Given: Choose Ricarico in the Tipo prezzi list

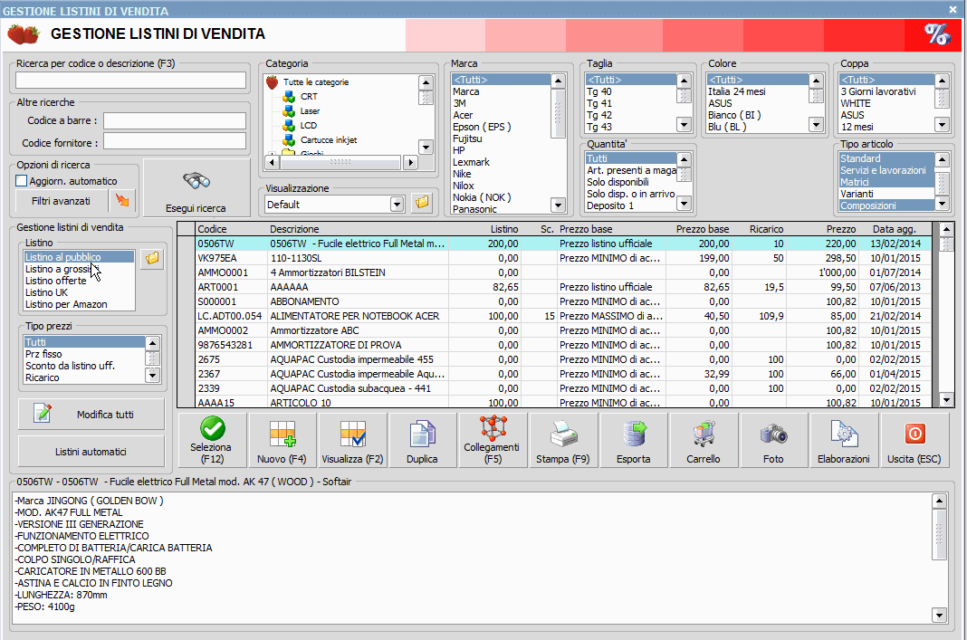Looking at the screenshot, I should click(x=43, y=377).
